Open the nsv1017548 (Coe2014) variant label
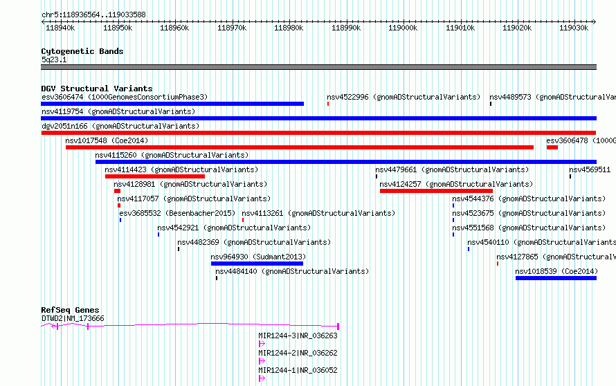This screenshot has height=386, width=616. (107, 140)
